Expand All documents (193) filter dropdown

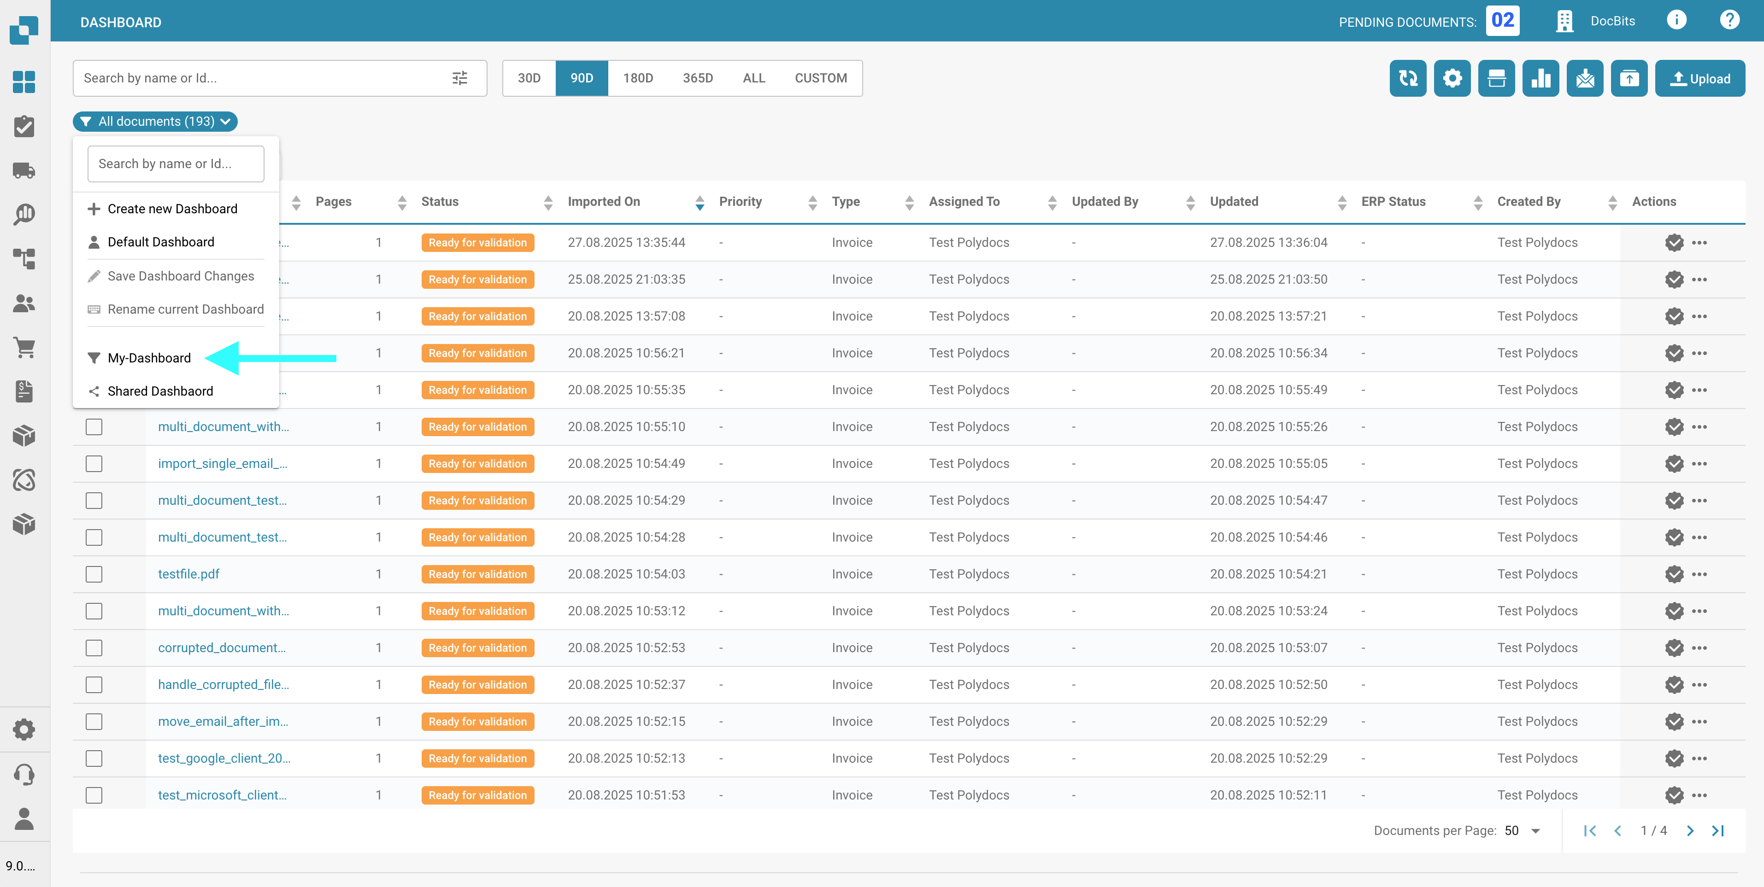click(155, 121)
